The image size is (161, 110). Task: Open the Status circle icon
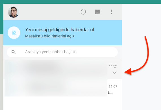[83, 12]
